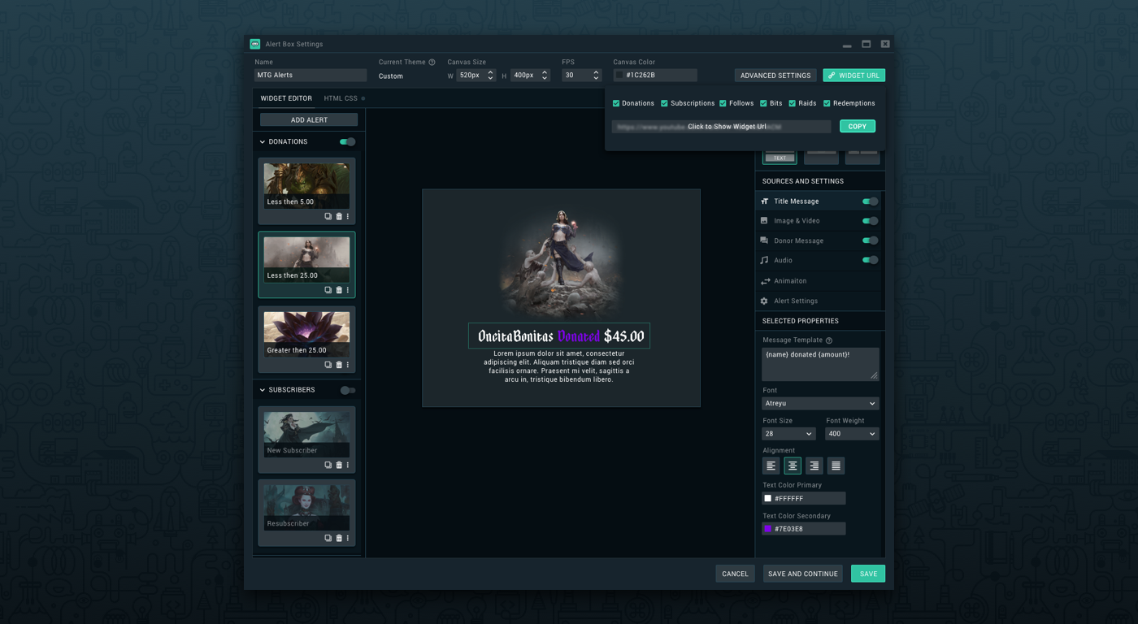Justify text alignment
1138x624 pixels.
[x=836, y=466]
